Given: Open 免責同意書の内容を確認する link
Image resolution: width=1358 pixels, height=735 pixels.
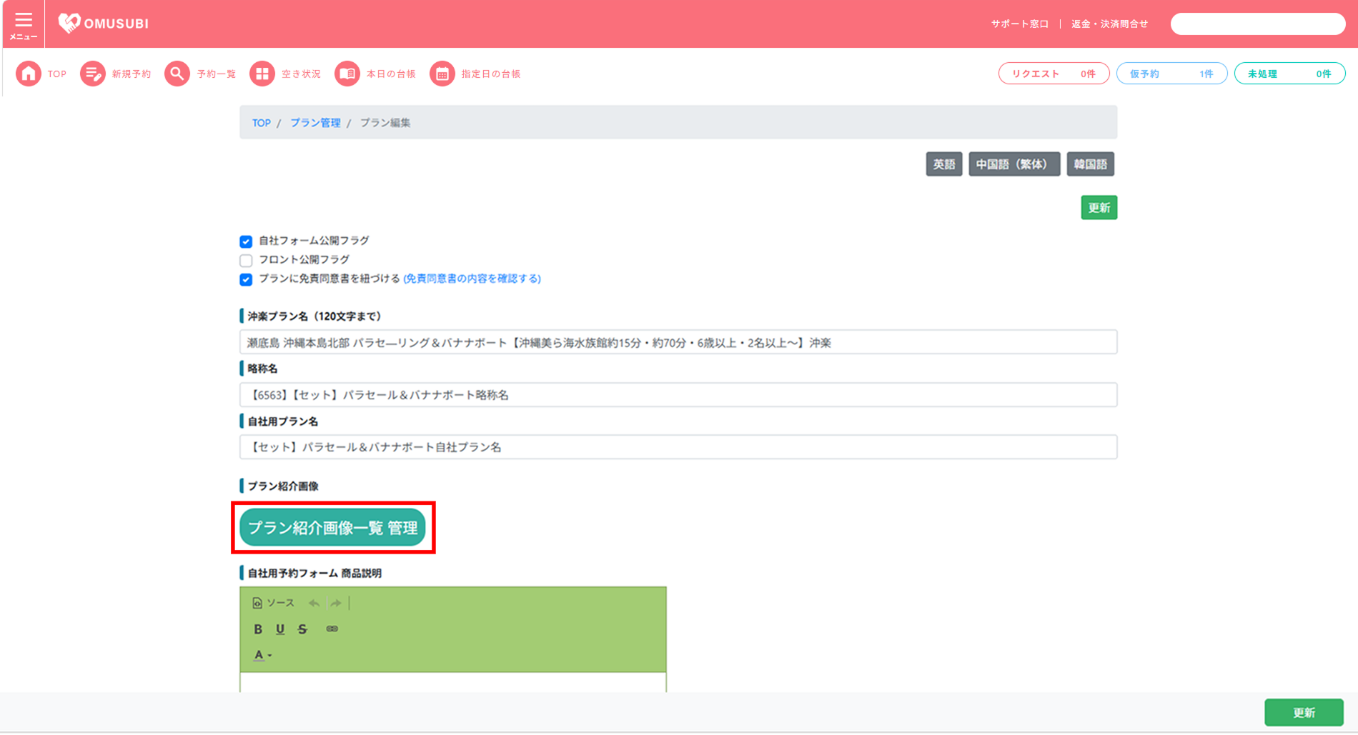Looking at the screenshot, I should [472, 279].
